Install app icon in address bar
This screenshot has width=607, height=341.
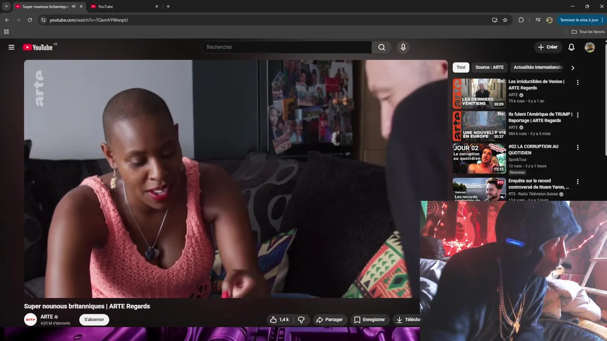[x=495, y=20]
